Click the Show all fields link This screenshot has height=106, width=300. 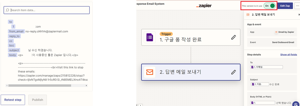click(288, 54)
